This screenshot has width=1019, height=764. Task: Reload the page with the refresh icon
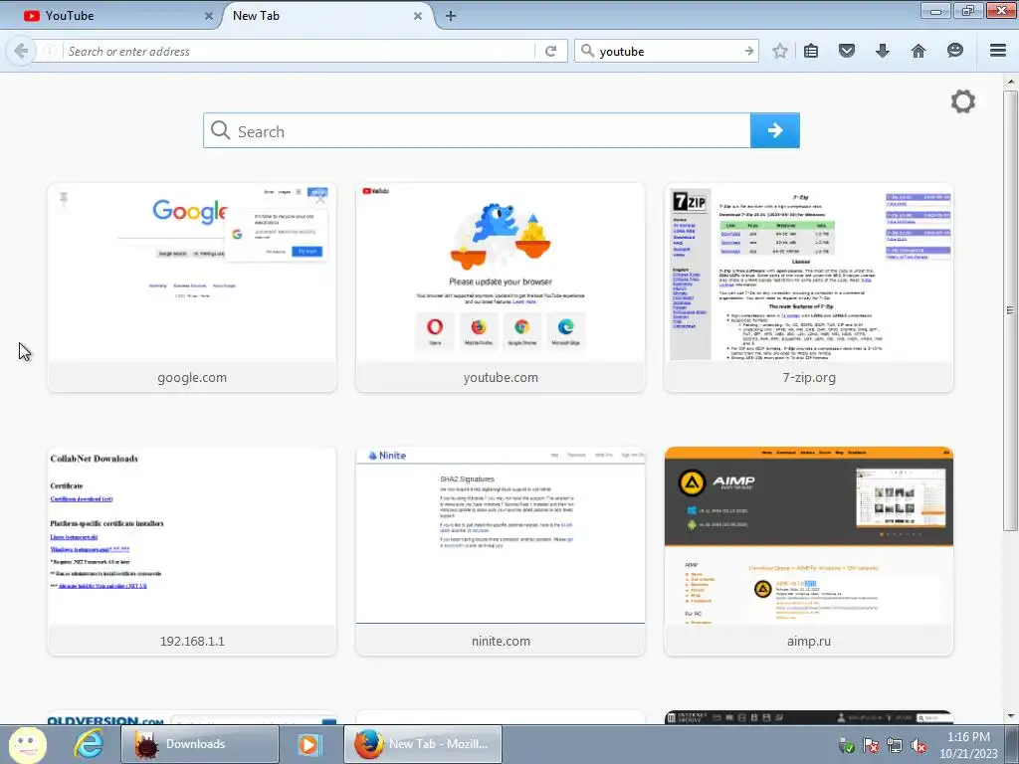pyautogui.click(x=551, y=51)
